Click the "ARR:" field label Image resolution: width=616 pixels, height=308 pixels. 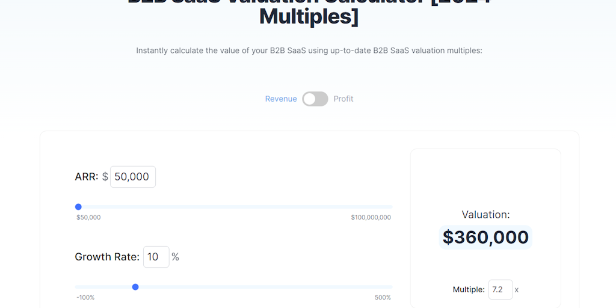tap(87, 177)
